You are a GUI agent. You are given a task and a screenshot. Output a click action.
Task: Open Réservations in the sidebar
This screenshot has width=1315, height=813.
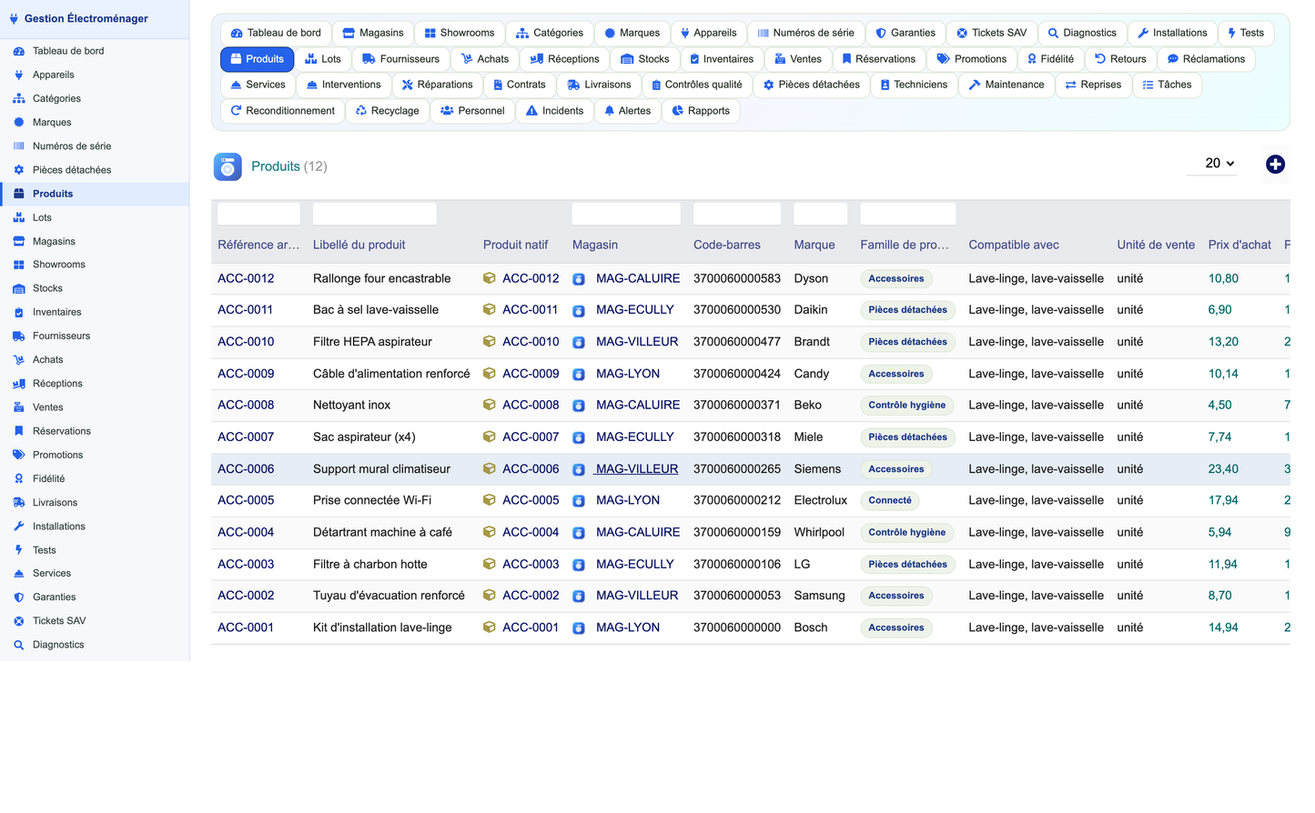point(62,431)
